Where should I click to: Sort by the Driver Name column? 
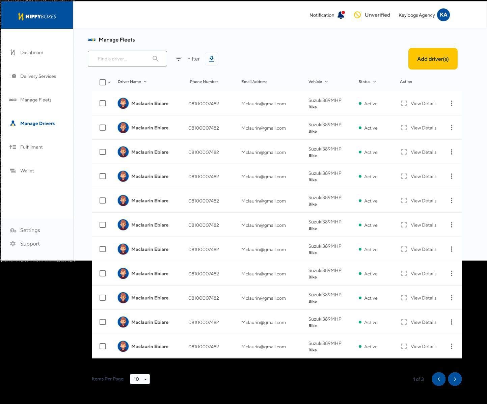point(132,82)
